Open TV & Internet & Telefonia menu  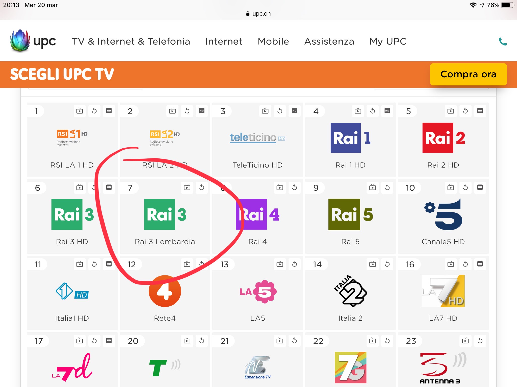click(x=131, y=42)
